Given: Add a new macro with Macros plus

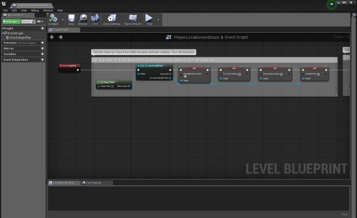Looking at the screenshot, I should click(42, 48).
